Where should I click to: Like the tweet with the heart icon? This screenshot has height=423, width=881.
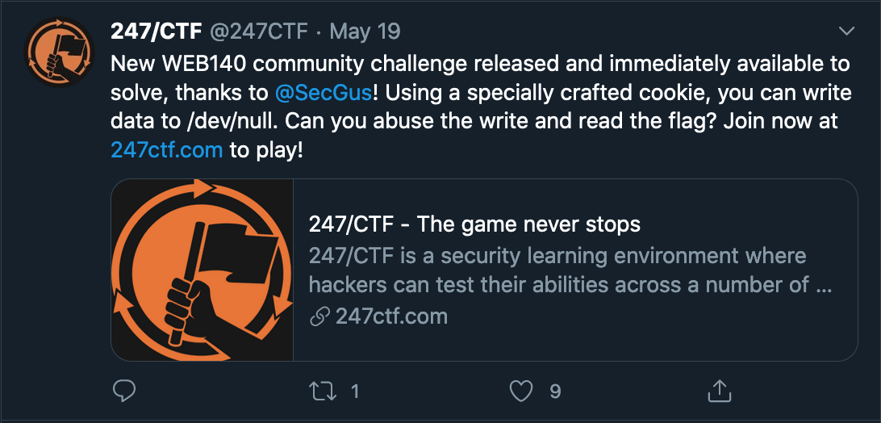pyautogui.click(x=522, y=392)
